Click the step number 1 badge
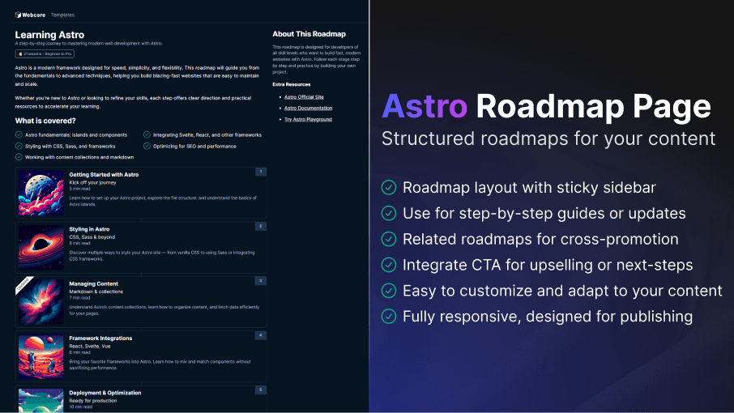 pos(260,172)
